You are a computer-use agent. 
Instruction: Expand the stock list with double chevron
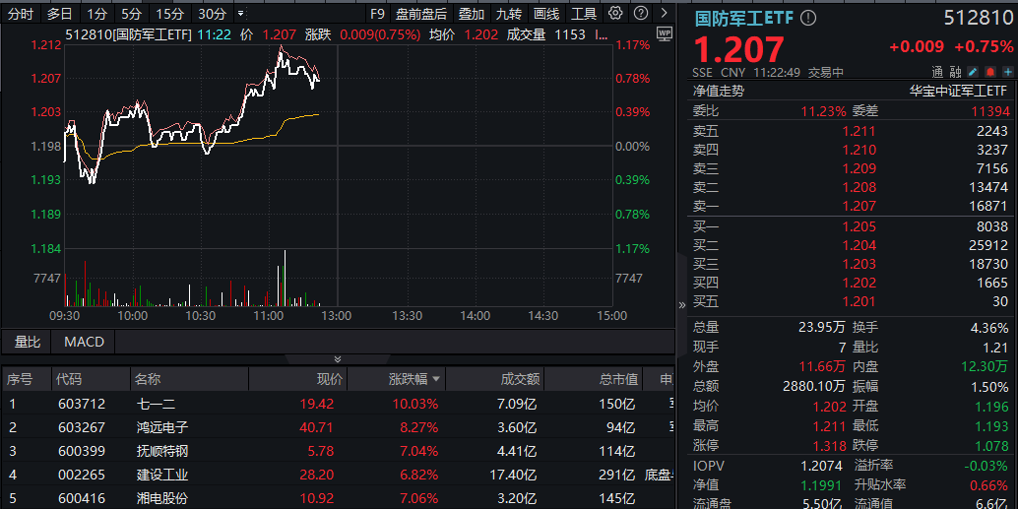[x=338, y=359]
